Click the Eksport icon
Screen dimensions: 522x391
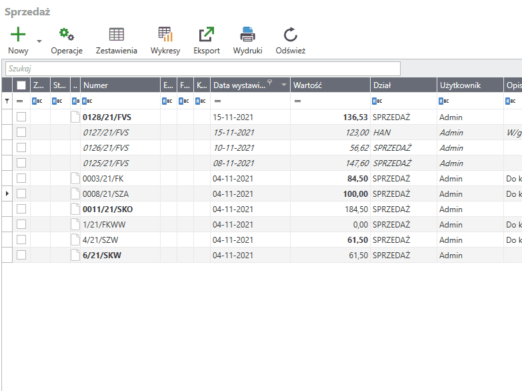[207, 35]
